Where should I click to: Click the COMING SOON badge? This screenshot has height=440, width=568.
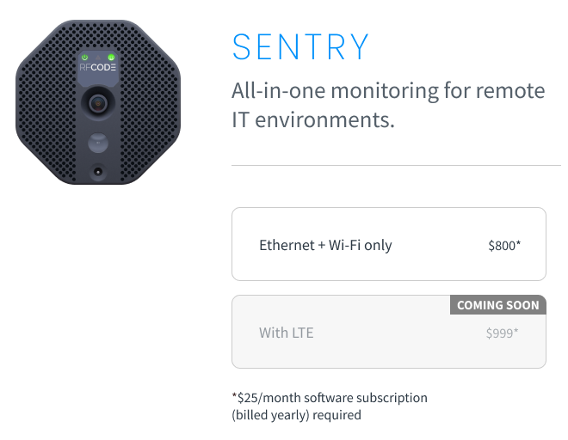point(498,305)
